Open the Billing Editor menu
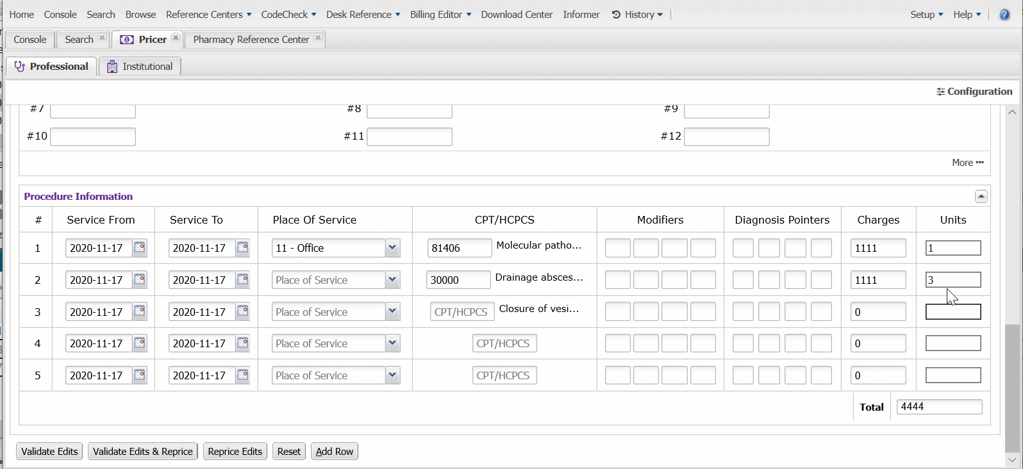Viewport: 1023px width, 469px height. coord(440,15)
